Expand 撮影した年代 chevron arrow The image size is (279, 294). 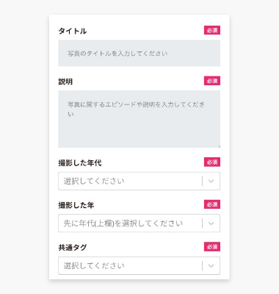[211, 182]
